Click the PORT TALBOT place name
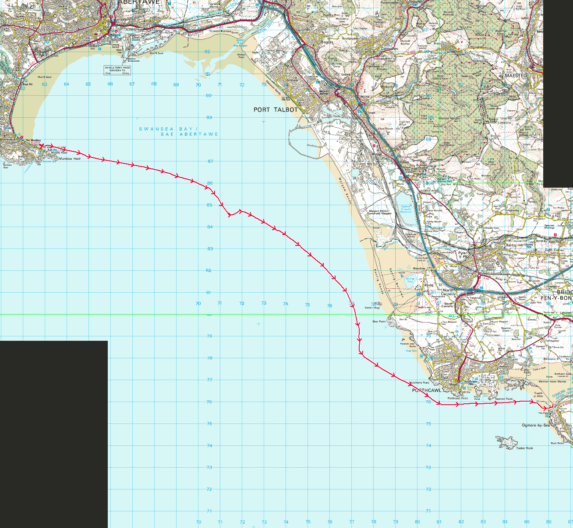Image resolution: width=573 pixels, height=528 pixels. coord(276,110)
